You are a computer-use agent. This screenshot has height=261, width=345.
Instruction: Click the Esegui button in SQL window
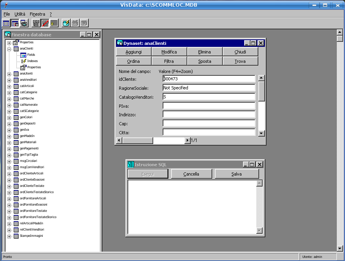(148, 174)
